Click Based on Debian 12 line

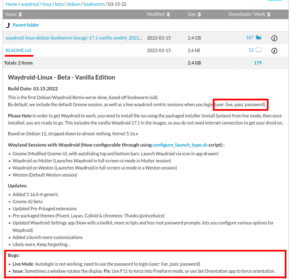point(73,134)
